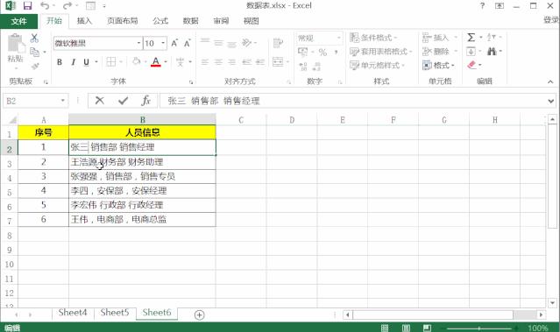Apply percent style to the cell
Screen dimensions: 560x332
click(323, 53)
